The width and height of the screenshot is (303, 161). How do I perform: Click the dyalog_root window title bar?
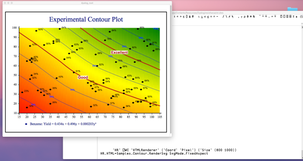[x=87, y=3]
